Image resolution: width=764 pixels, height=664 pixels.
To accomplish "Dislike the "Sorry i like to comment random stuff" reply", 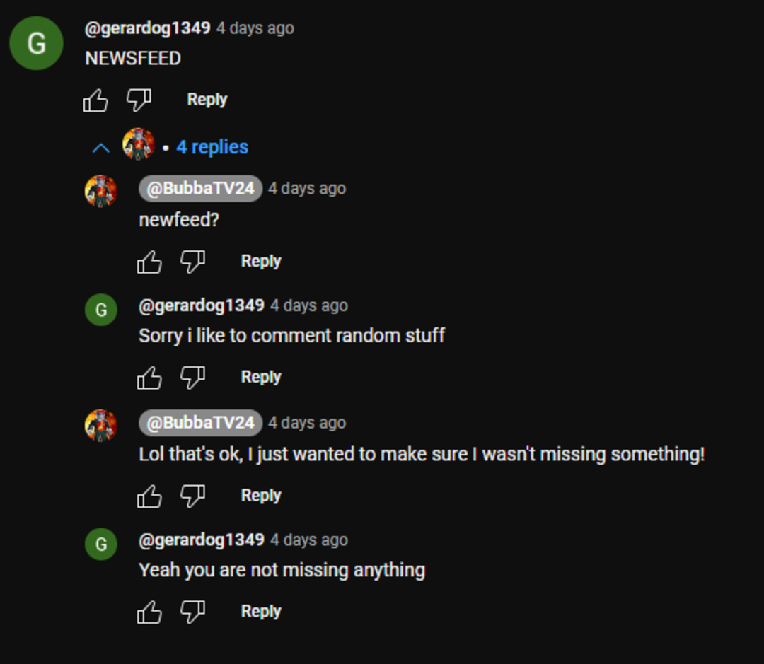I will pos(192,377).
